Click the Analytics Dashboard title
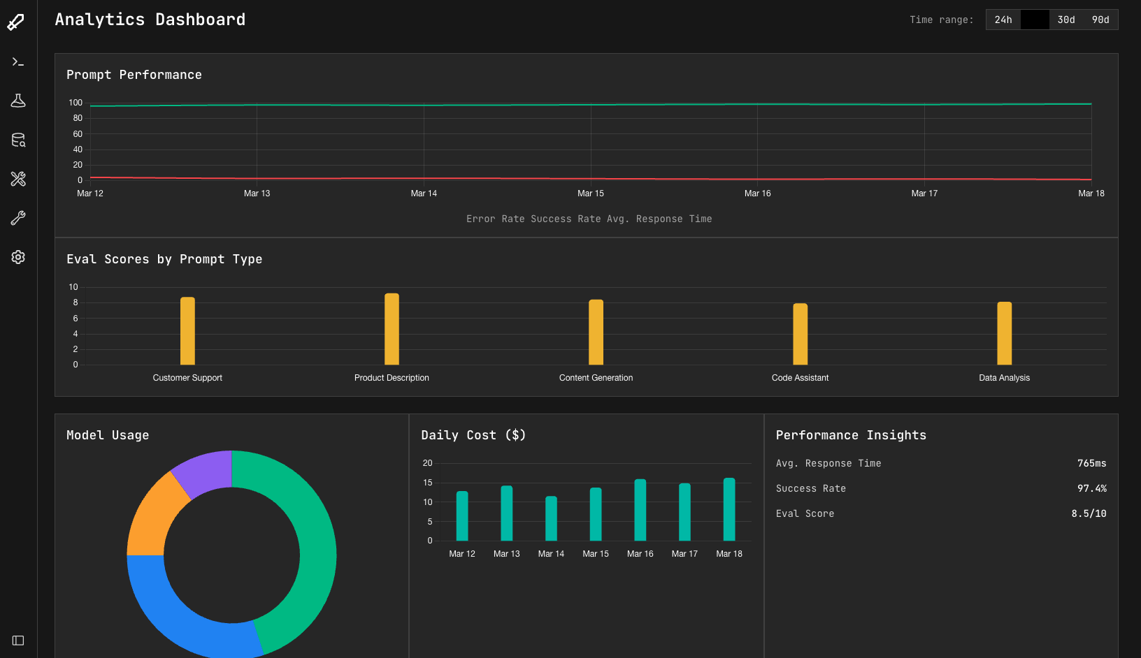1141x658 pixels. point(150,19)
